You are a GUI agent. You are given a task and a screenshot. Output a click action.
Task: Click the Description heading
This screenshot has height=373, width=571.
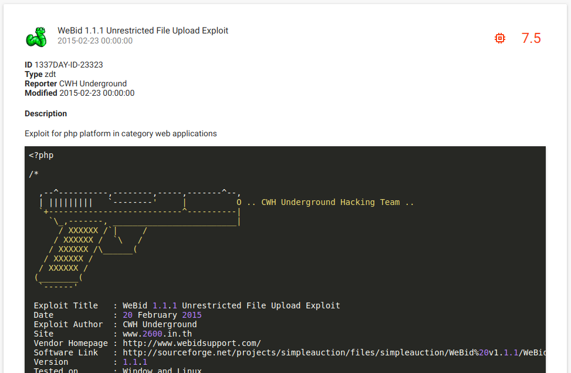(46, 113)
